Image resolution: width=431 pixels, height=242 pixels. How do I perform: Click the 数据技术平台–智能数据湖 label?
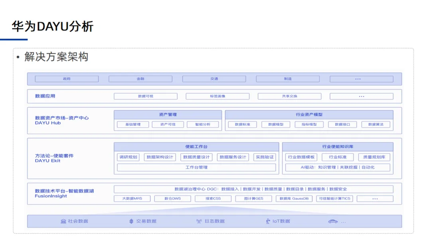click(64, 191)
